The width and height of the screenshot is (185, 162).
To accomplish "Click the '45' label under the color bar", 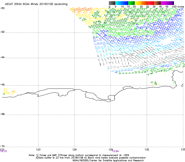I will tap(167, 7).
